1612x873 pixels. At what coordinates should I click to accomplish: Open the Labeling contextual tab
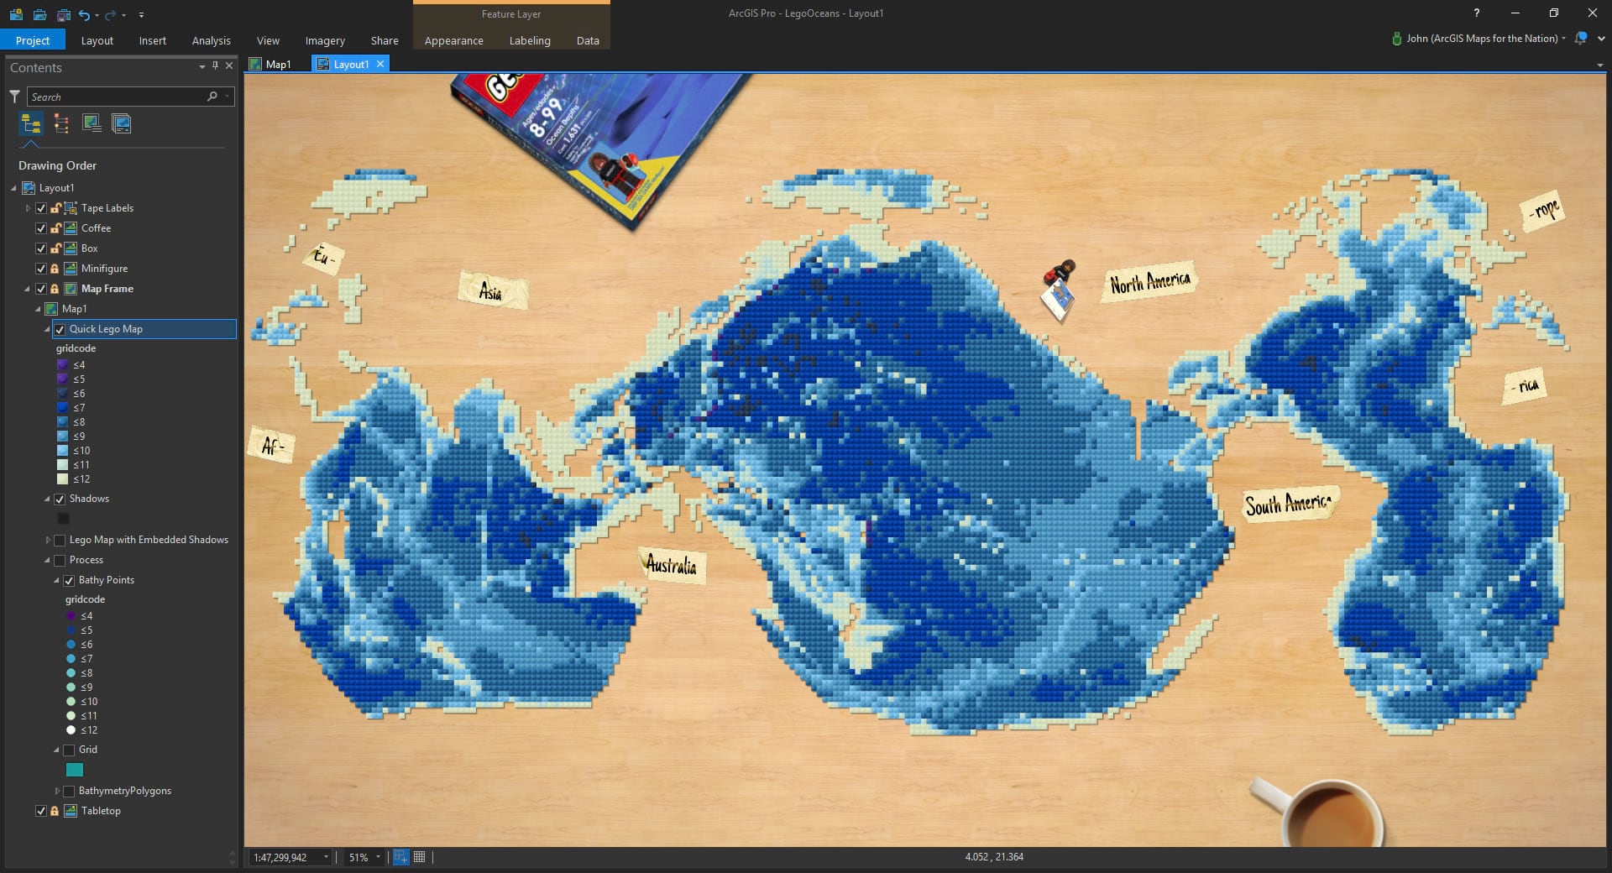tap(530, 40)
